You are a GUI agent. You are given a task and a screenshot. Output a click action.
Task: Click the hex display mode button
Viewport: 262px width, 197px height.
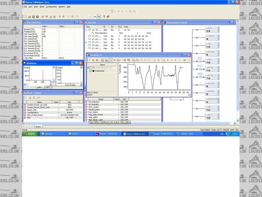tap(99, 16)
